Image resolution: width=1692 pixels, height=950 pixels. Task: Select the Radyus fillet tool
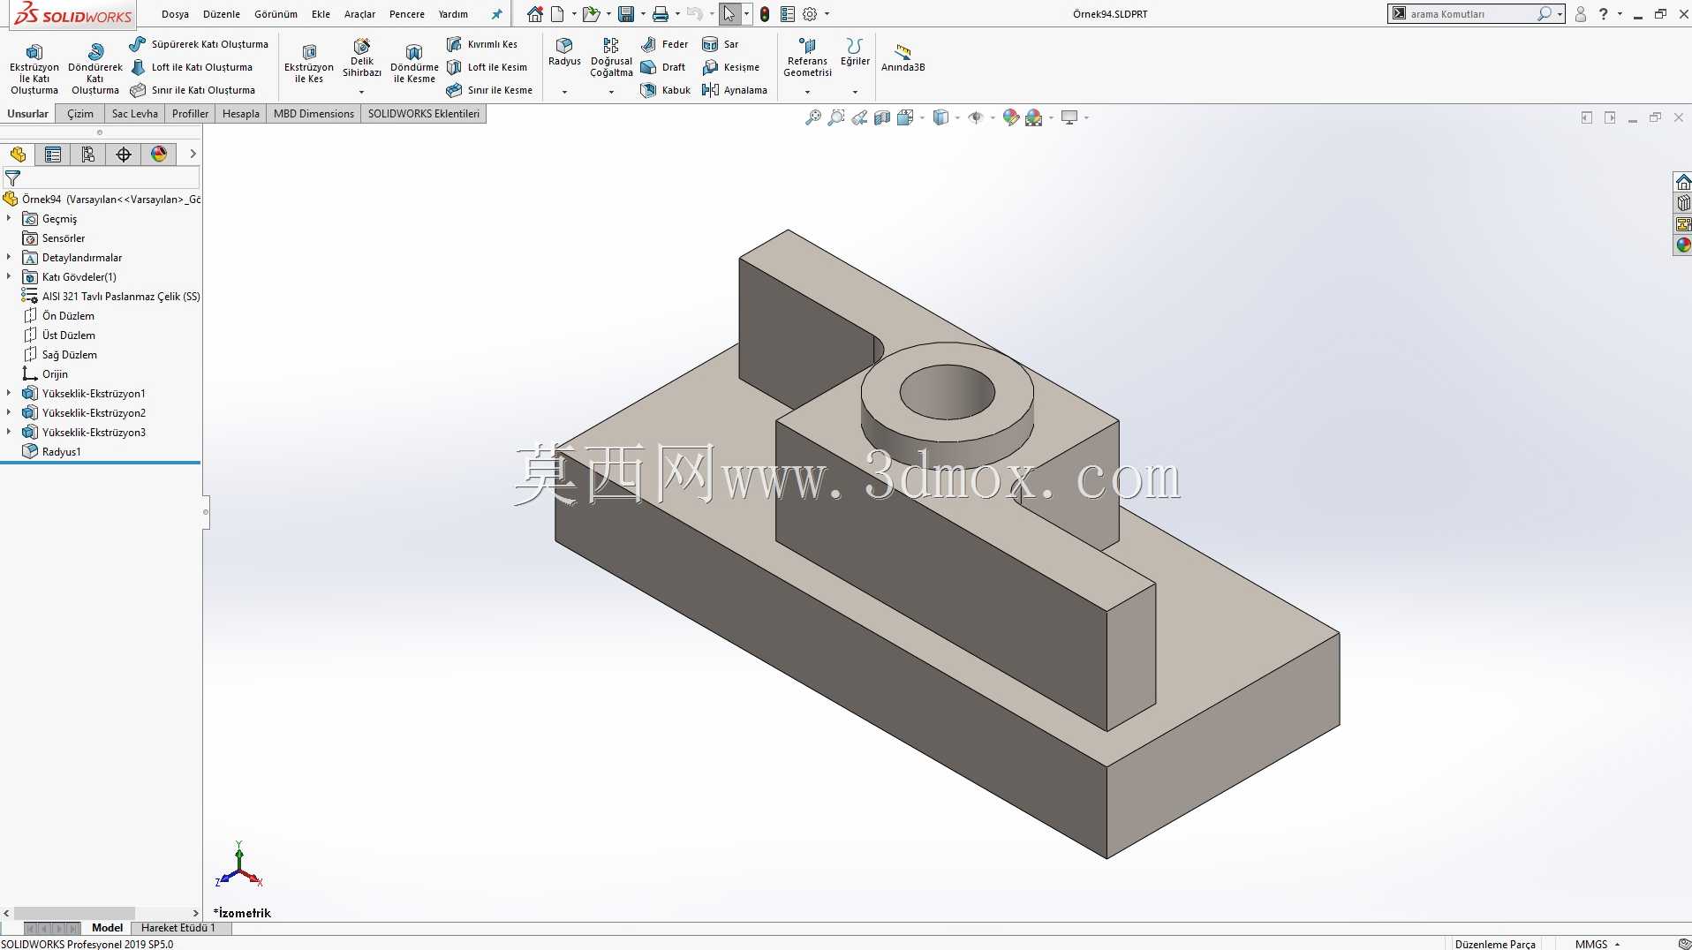pos(564,52)
